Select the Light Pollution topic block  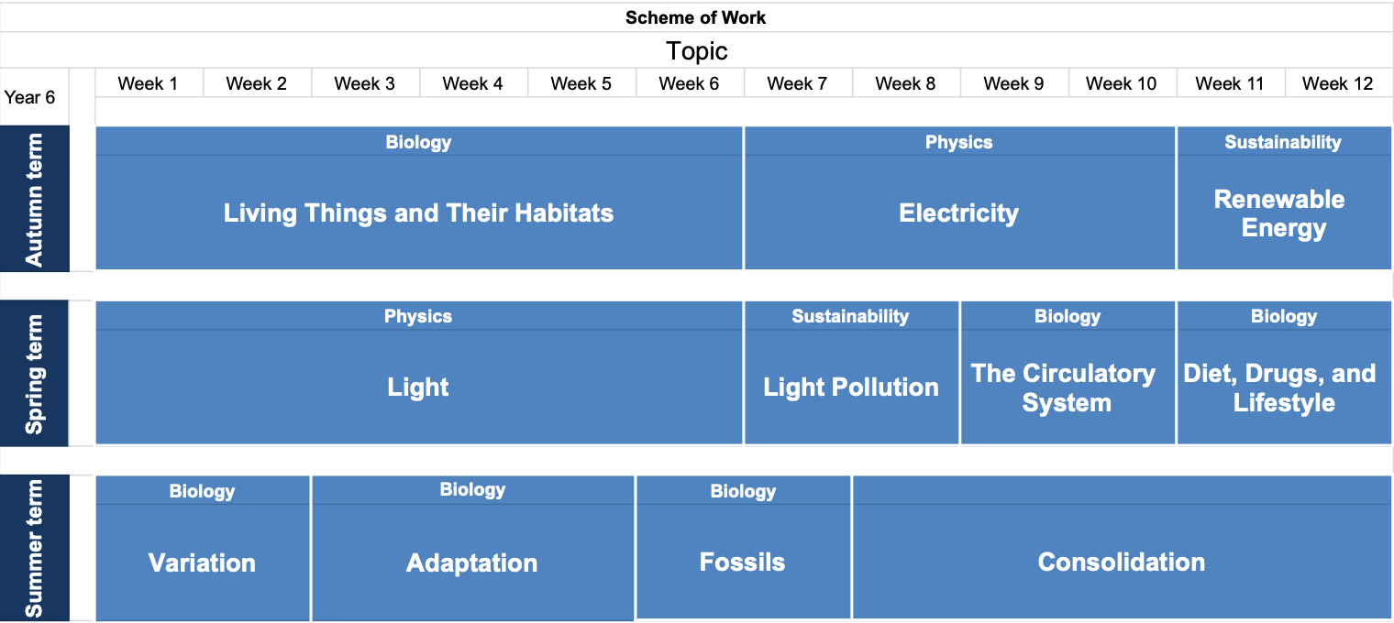click(851, 387)
